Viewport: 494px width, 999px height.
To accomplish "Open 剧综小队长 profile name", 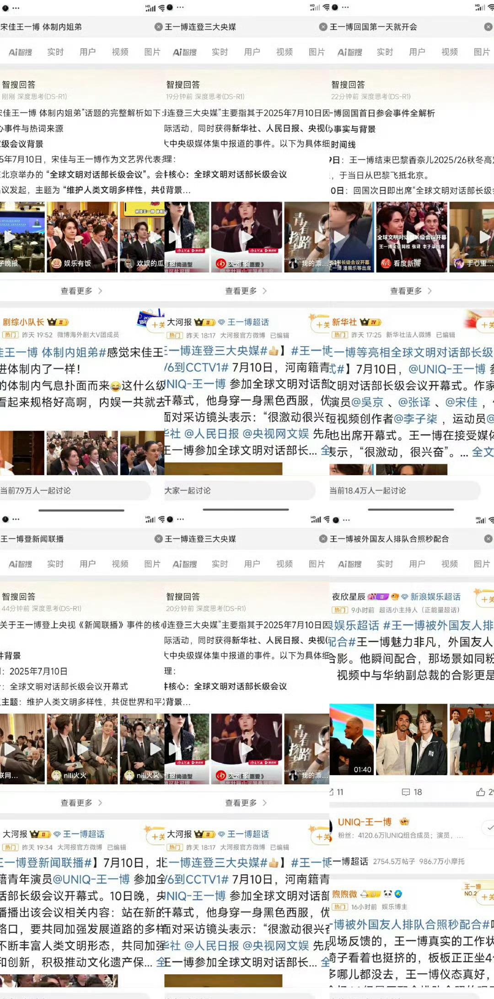I will point(23,322).
